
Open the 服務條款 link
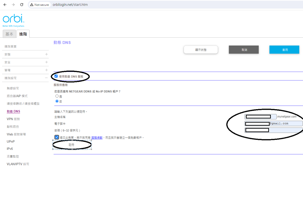[x=97, y=137]
